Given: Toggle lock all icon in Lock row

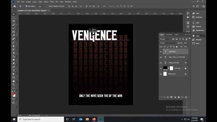Looking at the screenshot, I should pos(177,47).
